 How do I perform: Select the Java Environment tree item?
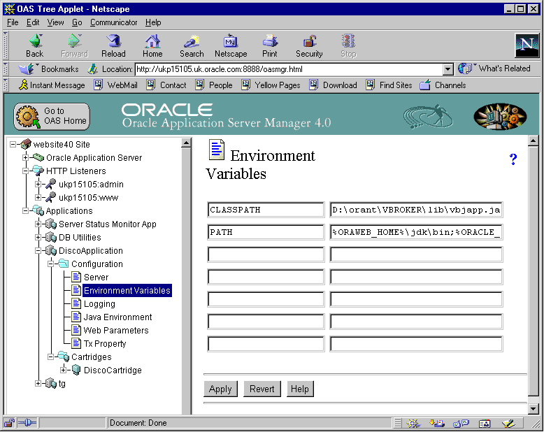point(117,317)
